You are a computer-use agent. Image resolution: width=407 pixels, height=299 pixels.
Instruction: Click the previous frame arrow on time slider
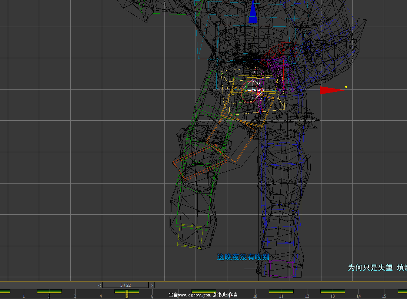tap(100, 285)
